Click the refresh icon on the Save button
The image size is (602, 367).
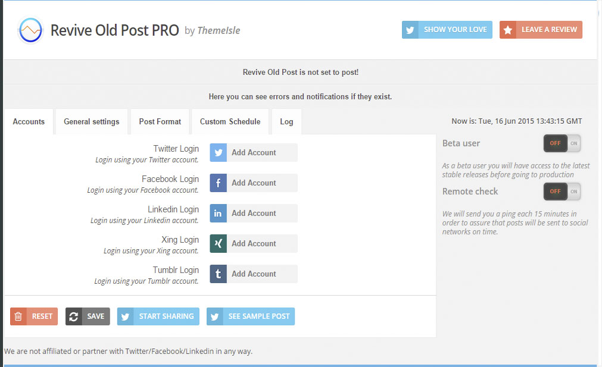click(74, 316)
